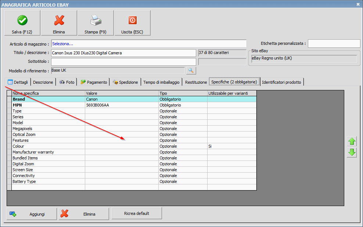
Task: Select the Tempo di imballaggio tab
Action: [161, 82]
